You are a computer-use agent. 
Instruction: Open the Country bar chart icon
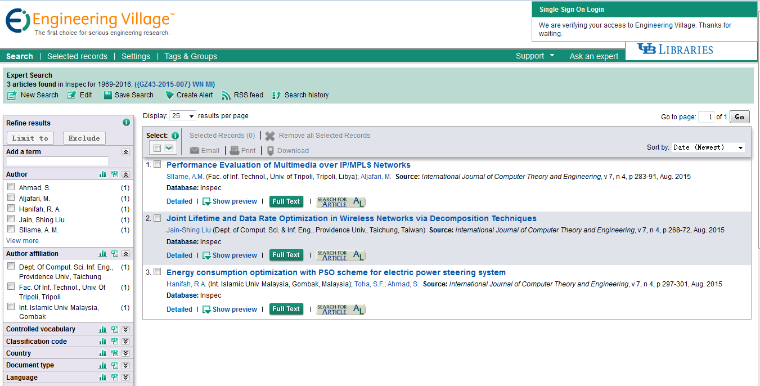102,353
